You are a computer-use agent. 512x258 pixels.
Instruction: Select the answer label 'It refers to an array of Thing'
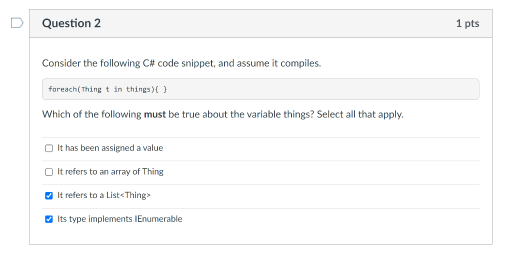(x=110, y=171)
